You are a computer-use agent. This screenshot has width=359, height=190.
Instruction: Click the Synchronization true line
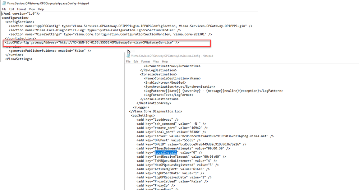tap(180, 87)
